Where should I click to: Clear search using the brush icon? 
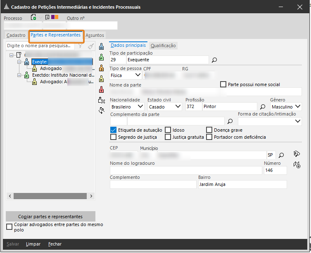90,46
